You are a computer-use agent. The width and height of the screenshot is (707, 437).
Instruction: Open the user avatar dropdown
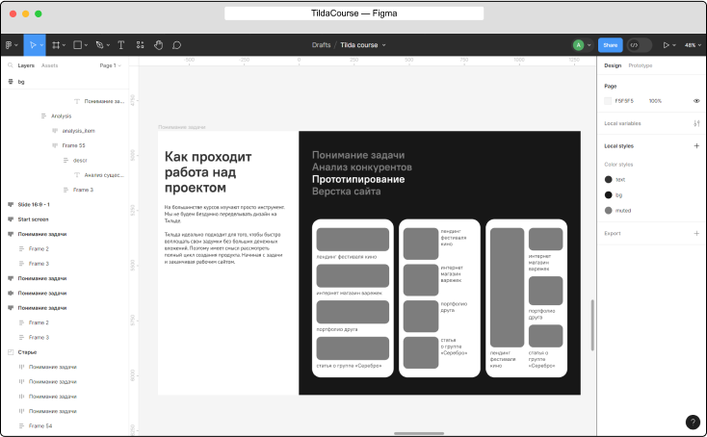581,45
